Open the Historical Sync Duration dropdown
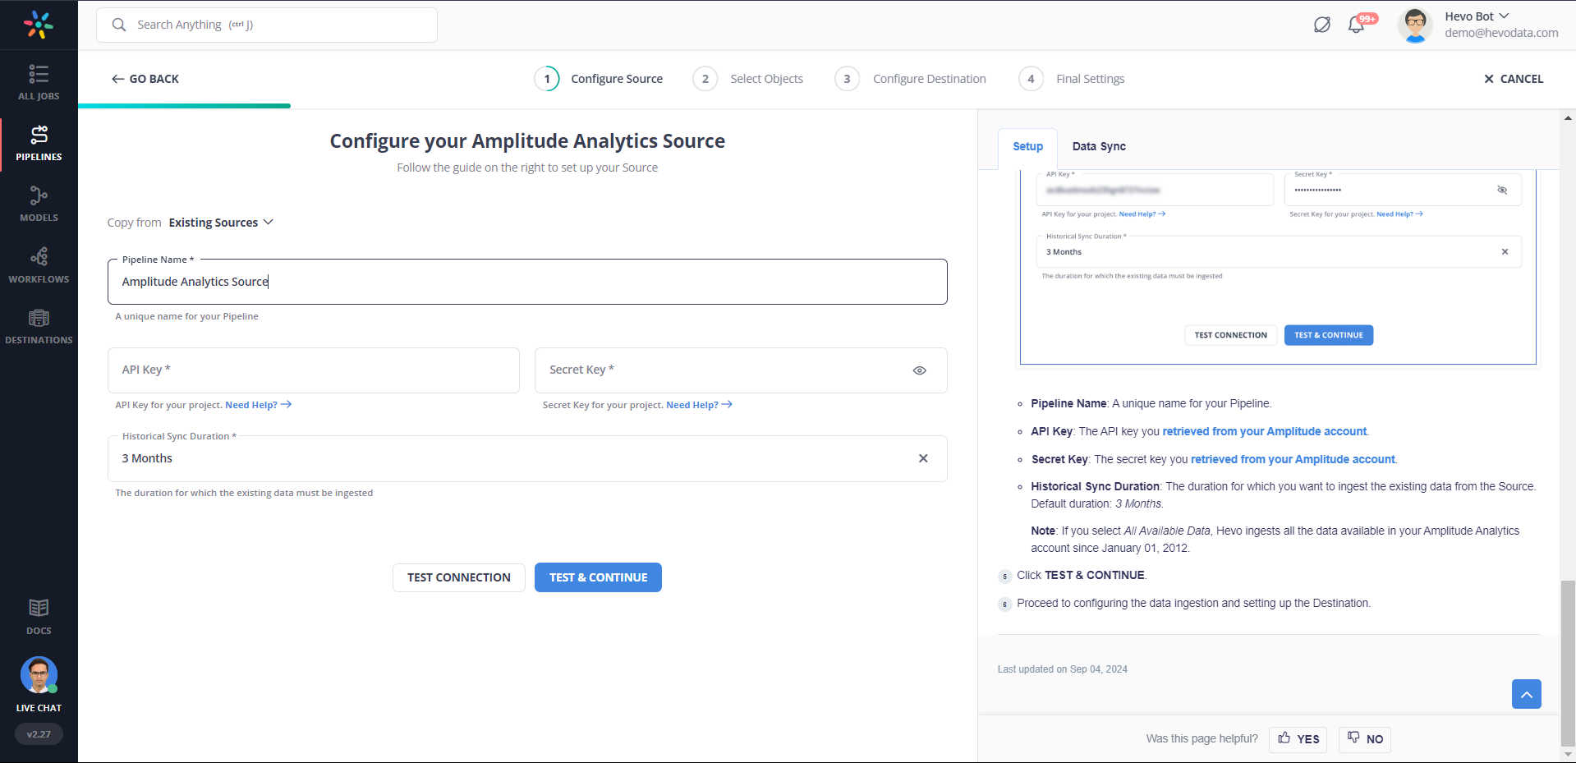This screenshot has height=763, width=1576. tap(527, 458)
